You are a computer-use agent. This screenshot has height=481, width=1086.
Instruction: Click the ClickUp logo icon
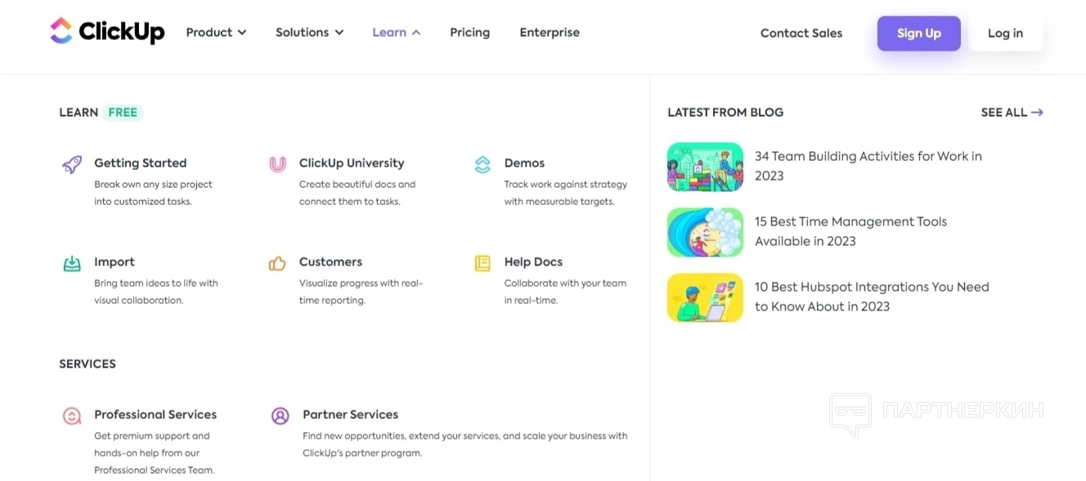click(61, 32)
